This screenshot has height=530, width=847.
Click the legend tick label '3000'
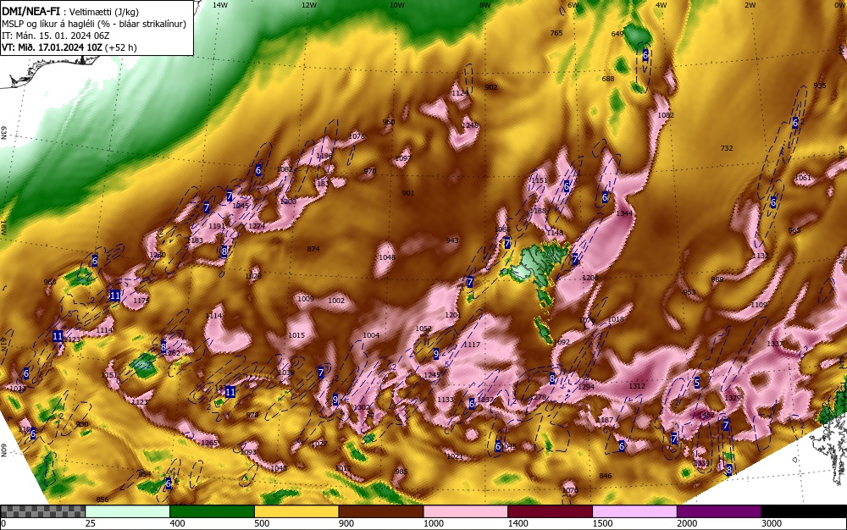772,523
